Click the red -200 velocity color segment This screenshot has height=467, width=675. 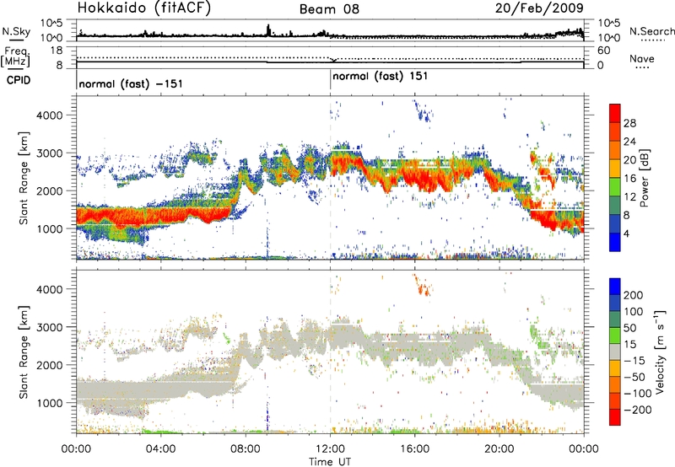pos(615,417)
